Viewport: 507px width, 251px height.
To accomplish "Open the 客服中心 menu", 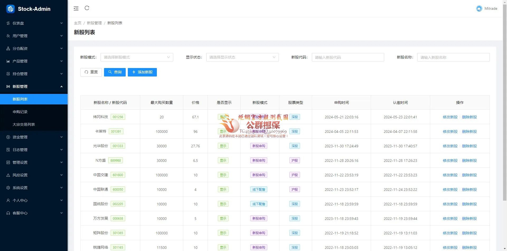I will [34, 213].
